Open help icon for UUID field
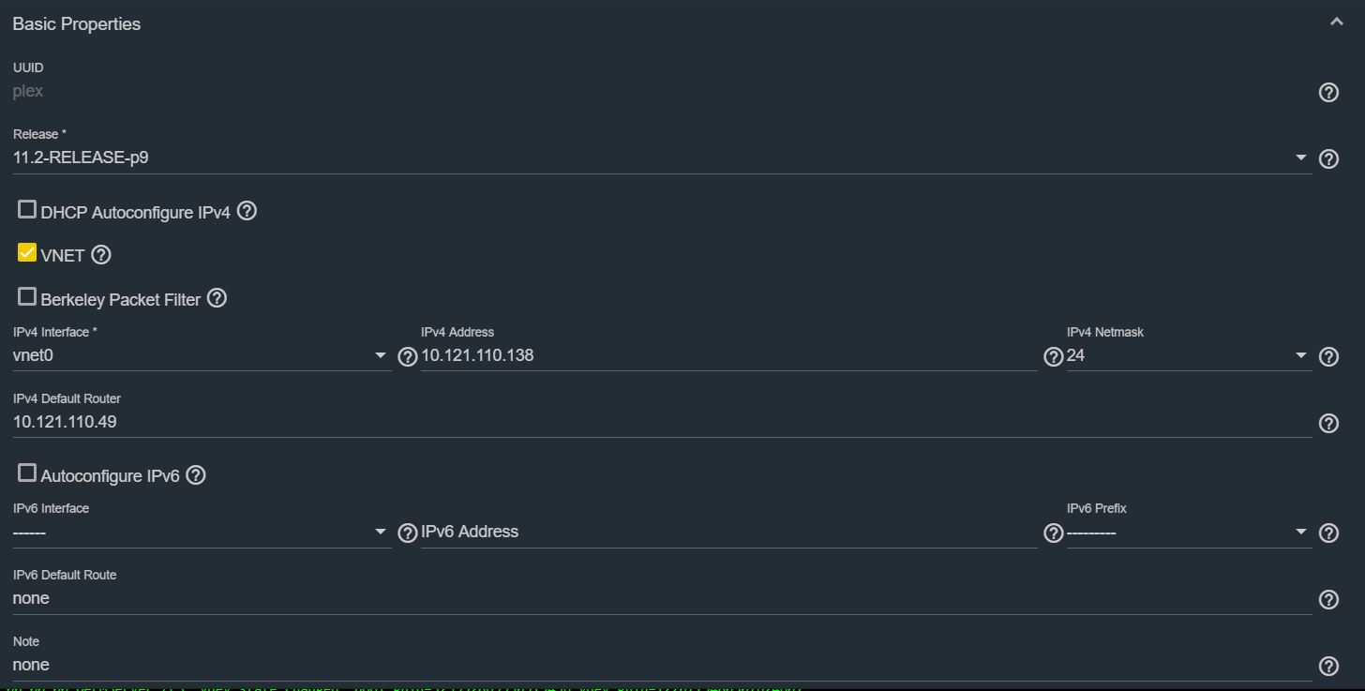This screenshot has height=691, width=1365. 1328,92
